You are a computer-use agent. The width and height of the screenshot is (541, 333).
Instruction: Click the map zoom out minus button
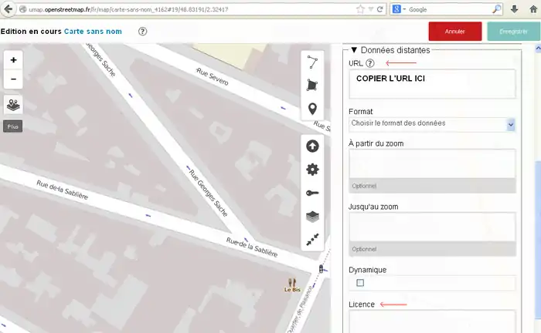(x=13, y=79)
